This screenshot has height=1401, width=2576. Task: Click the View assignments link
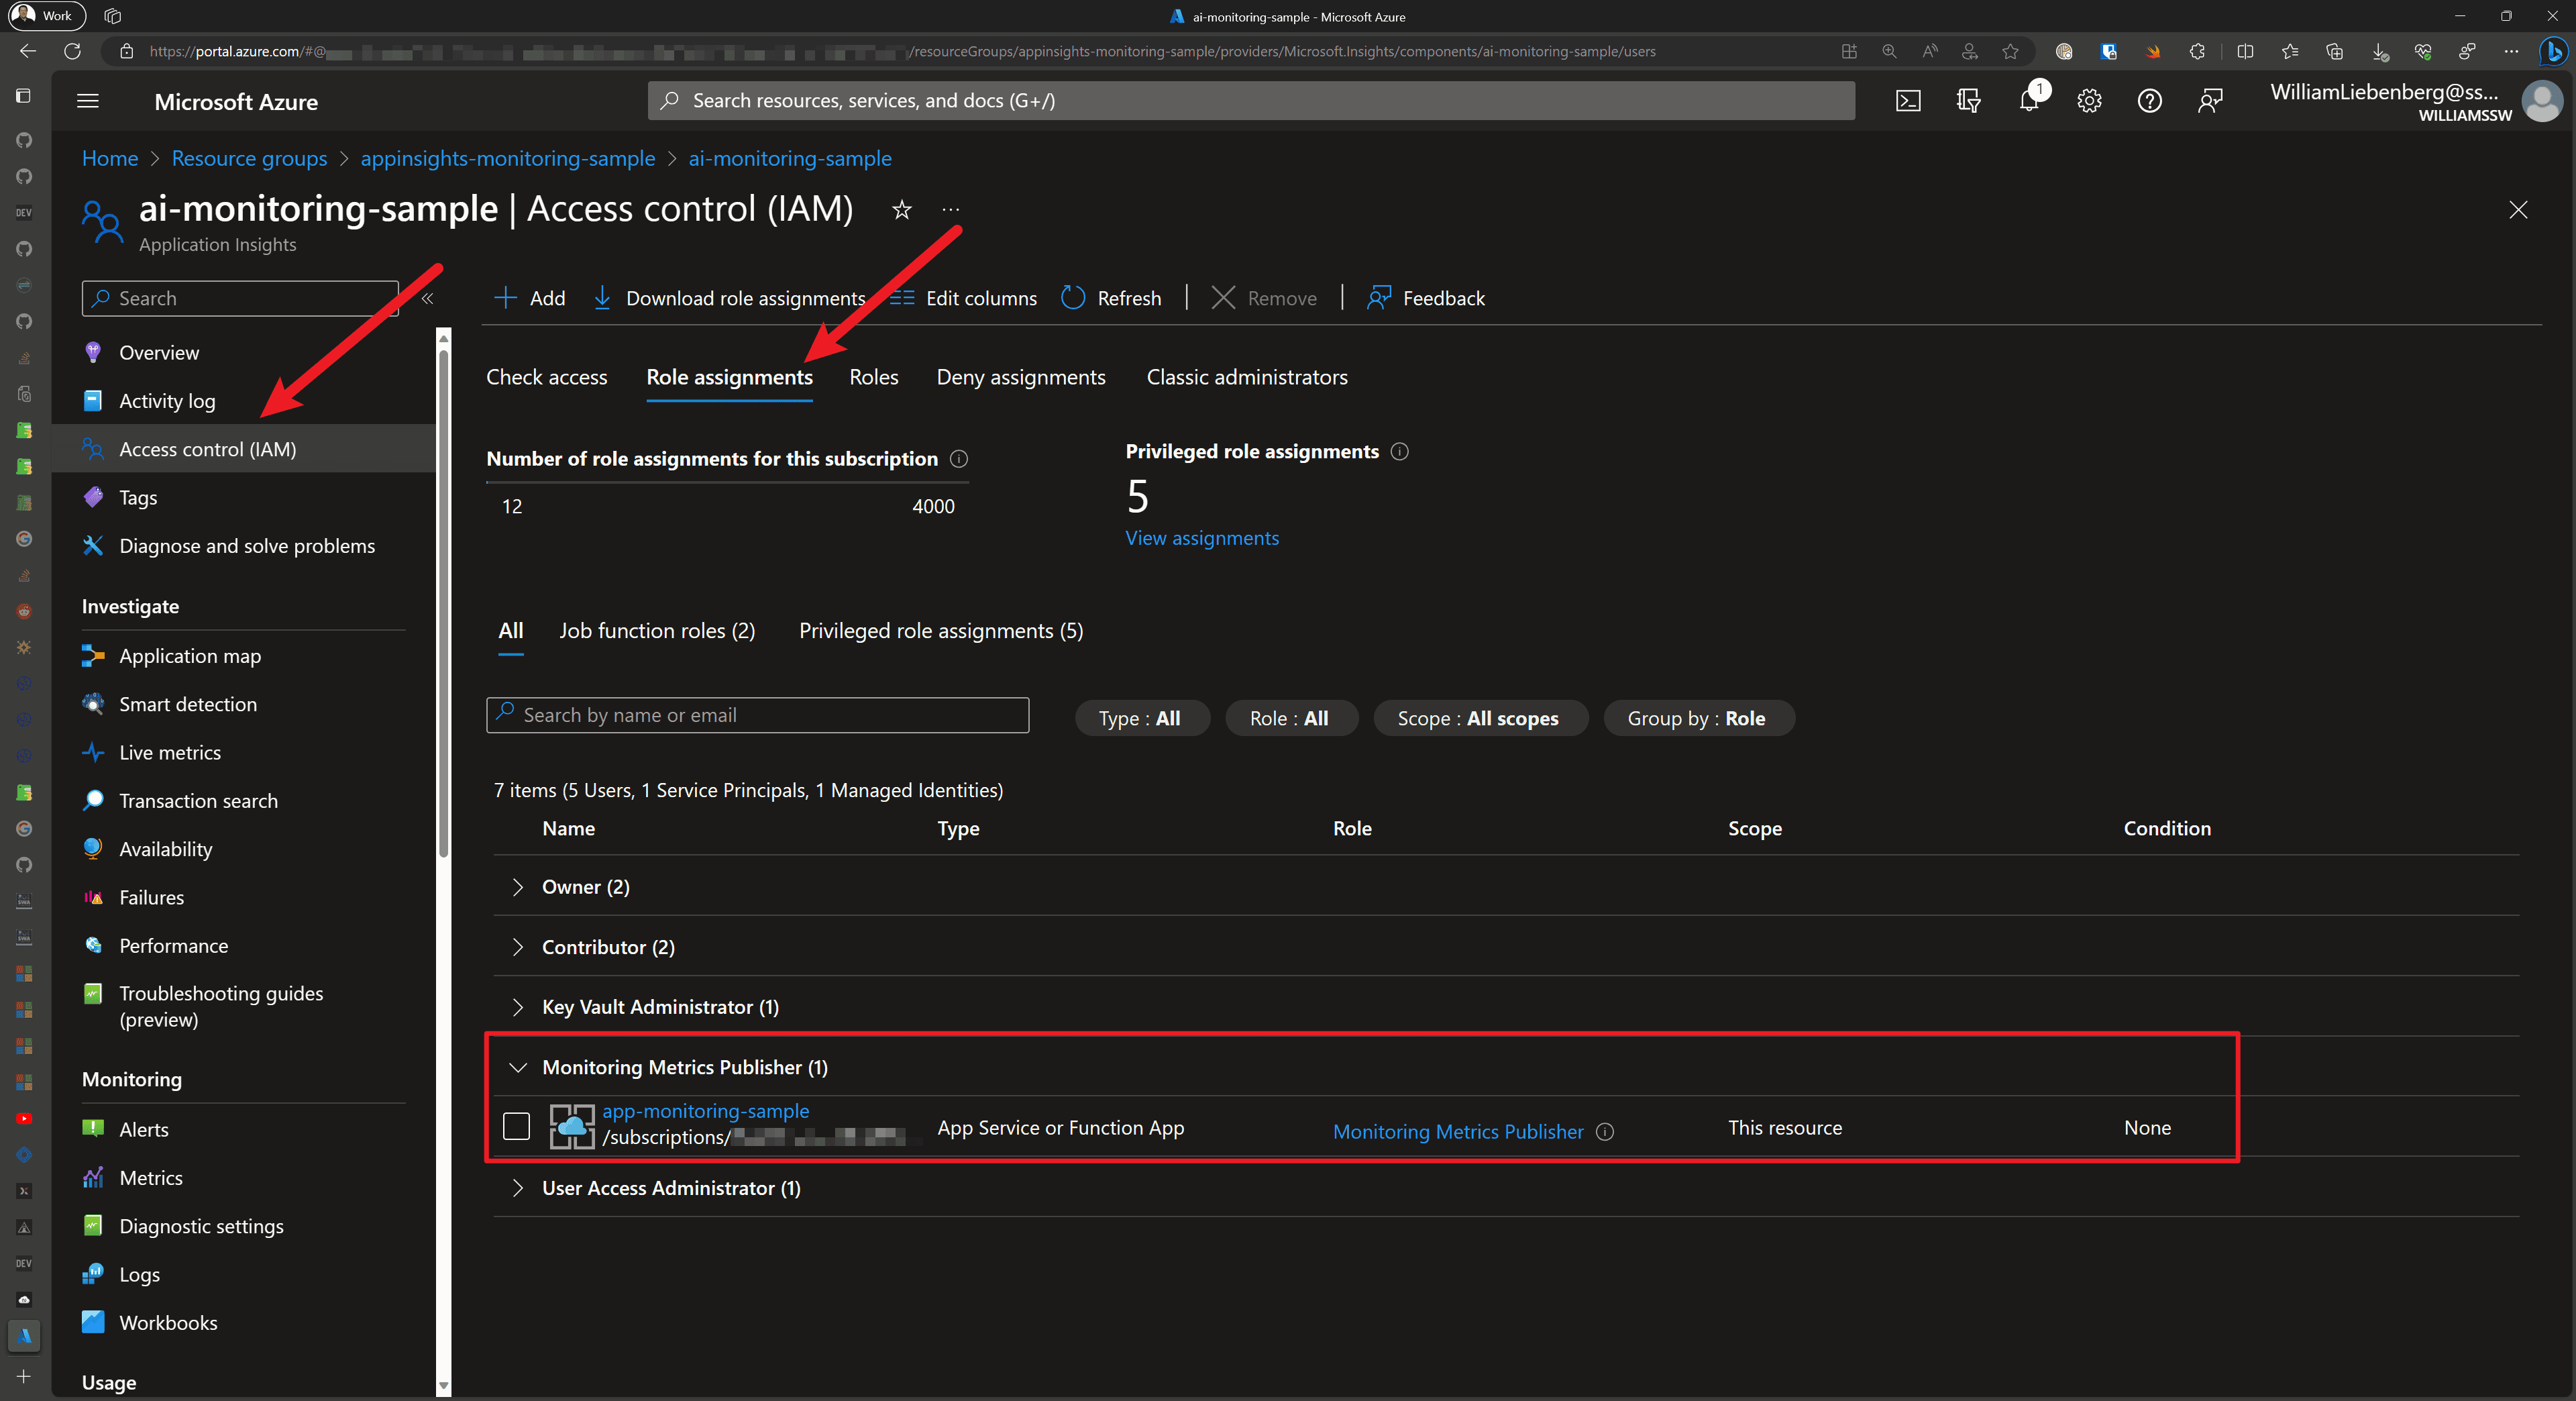pyautogui.click(x=1201, y=538)
